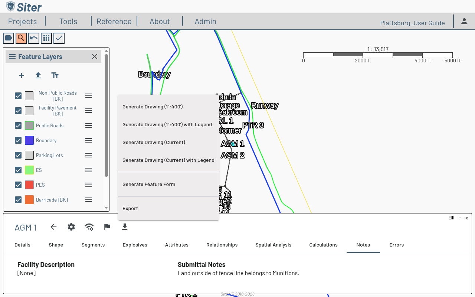Open the Siter logo home
Image resolution: width=475 pixels, height=297 pixels.
[24, 7]
